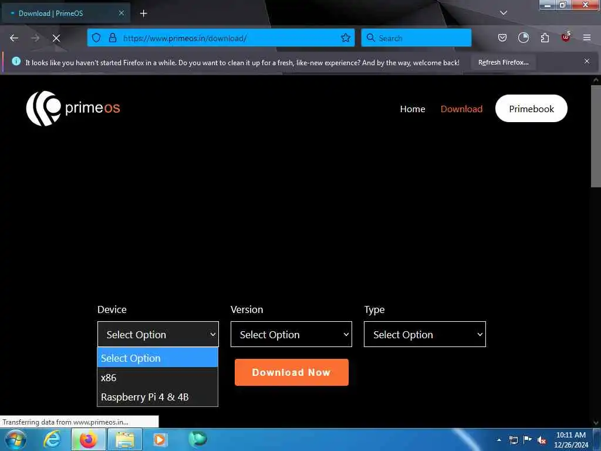Image resolution: width=601 pixels, height=451 pixels.
Task: Open a new tab with plus button
Action: pos(143,14)
